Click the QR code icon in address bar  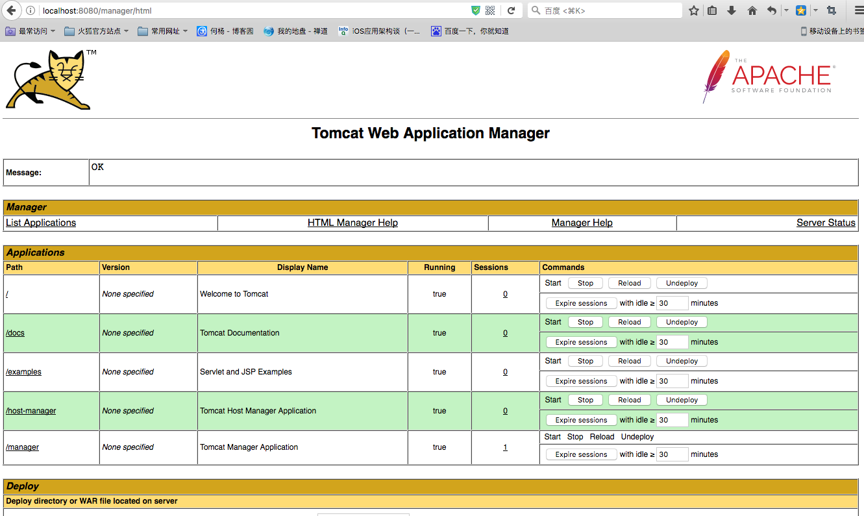click(490, 10)
